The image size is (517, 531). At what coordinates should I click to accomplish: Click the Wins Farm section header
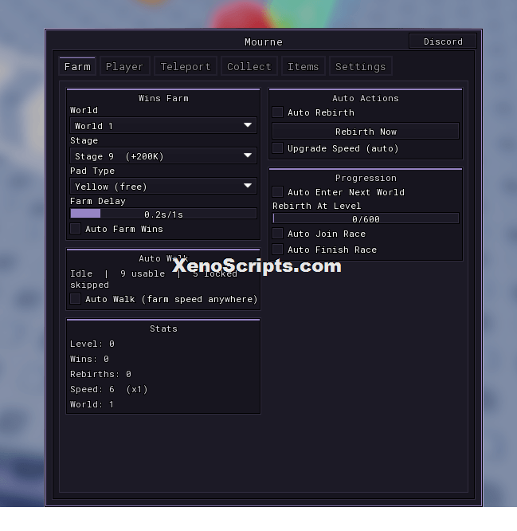163,98
